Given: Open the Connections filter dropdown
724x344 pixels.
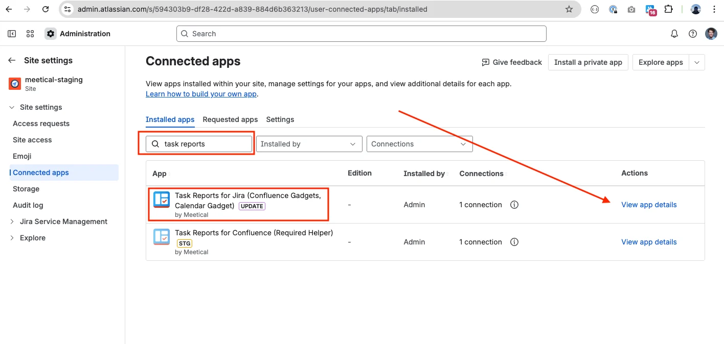Looking at the screenshot, I should pyautogui.click(x=420, y=144).
